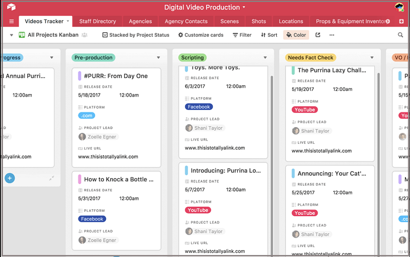Click the search magnifier icon
This screenshot has width=410, height=257.
(400, 35)
